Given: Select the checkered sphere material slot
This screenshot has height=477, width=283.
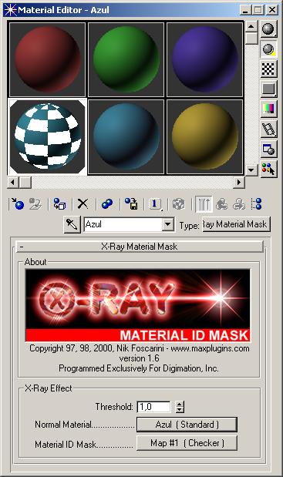Looking at the screenshot, I should [x=48, y=137].
